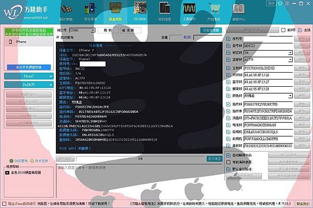Click the refresh button beside COM1
This screenshot has width=313, height=208.
[x=108, y=30]
